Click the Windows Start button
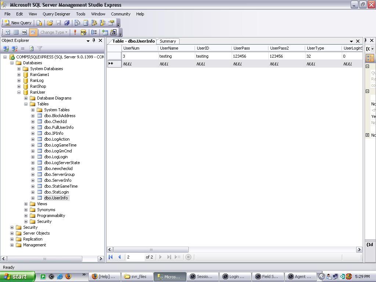Image resolution: width=376 pixels, height=282 pixels. (17, 276)
